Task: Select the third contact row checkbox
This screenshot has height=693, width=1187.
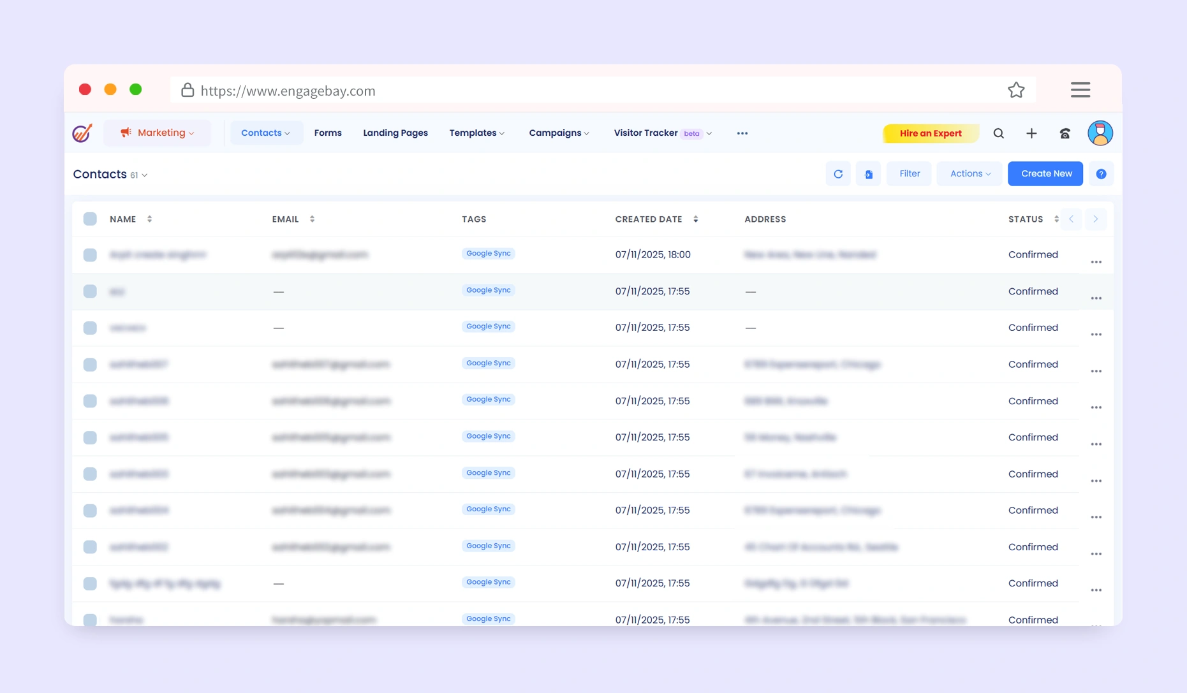Action: point(90,328)
